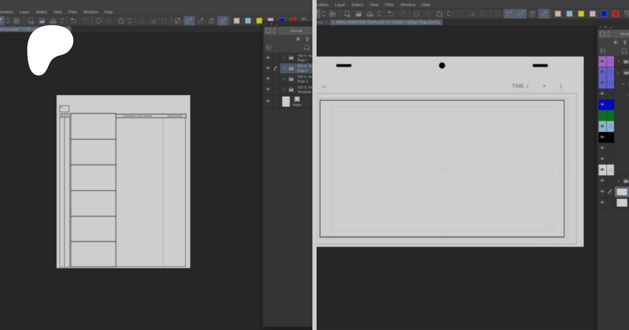Click the Save icon in the ARPG animation window
The image size is (629, 330).
(370, 14)
